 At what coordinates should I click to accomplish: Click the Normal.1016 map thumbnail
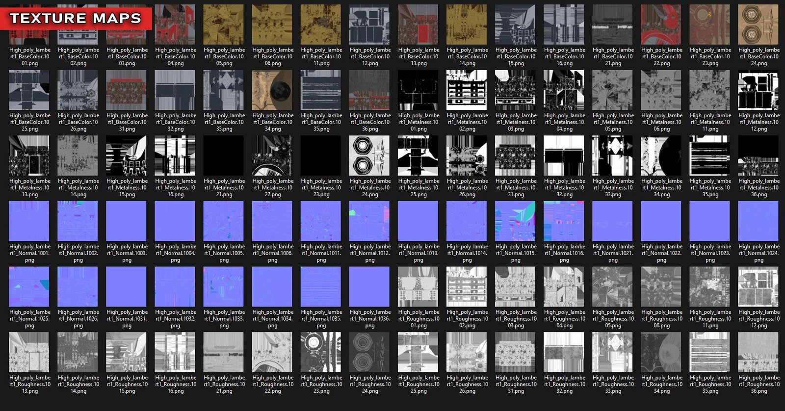564,221
